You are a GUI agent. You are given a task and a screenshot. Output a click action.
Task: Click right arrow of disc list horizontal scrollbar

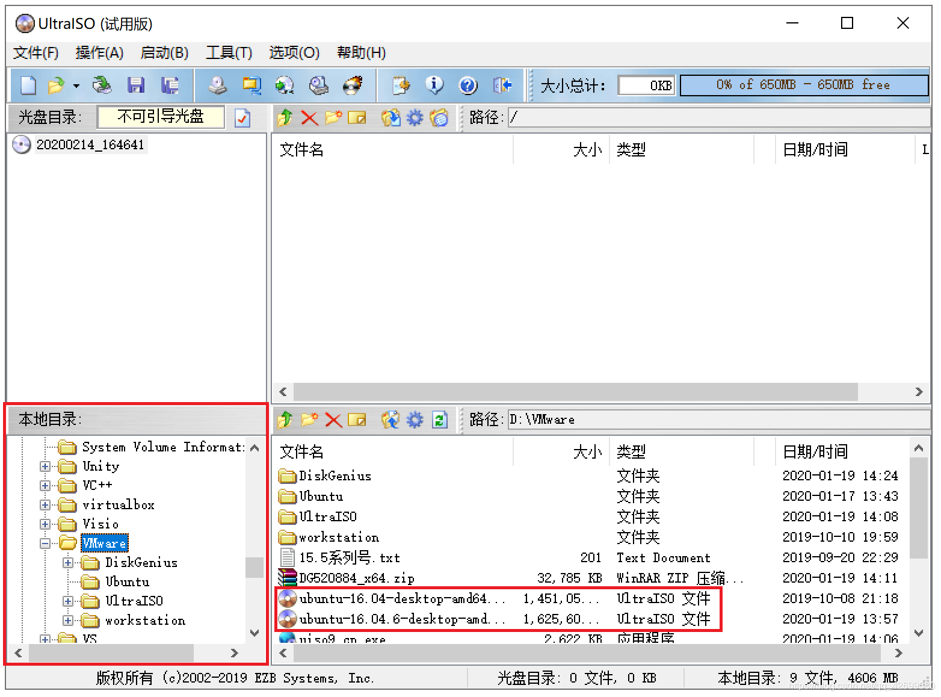coord(919,392)
